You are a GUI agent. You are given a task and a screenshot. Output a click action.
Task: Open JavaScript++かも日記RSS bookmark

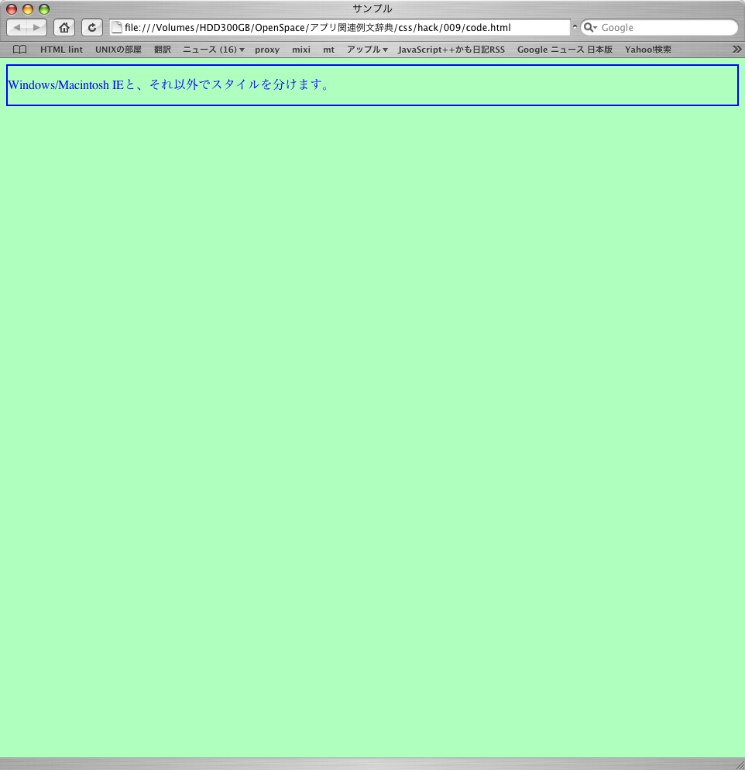pyautogui.click(x=451, y=50)
